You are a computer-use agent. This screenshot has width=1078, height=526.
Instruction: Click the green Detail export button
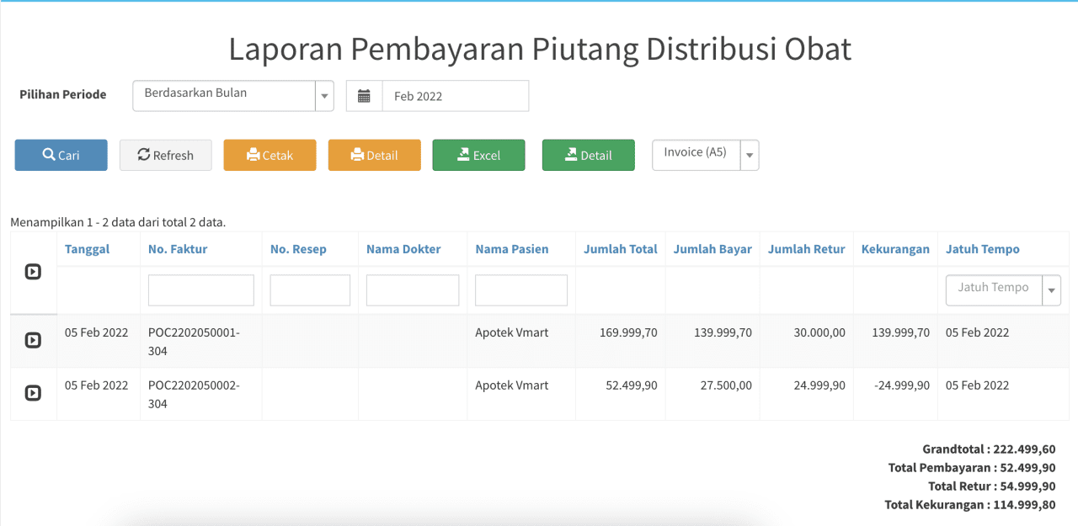coord(588,155)
